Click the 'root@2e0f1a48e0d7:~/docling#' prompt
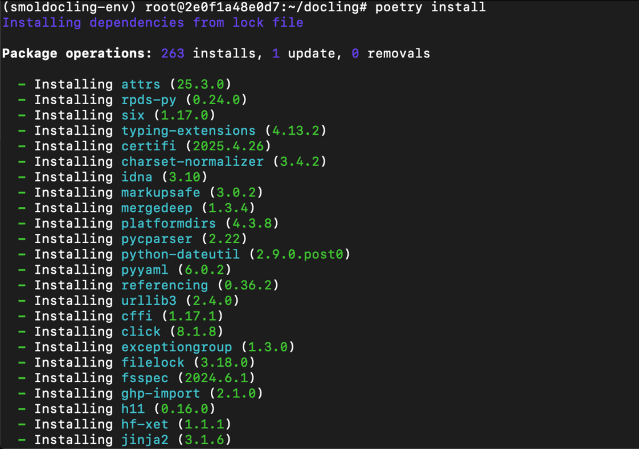 point(256,7)
